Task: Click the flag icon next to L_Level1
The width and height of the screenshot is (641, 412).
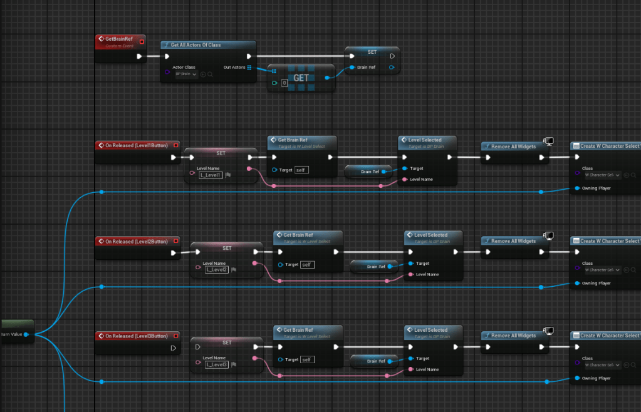Action: coord(228,175)
